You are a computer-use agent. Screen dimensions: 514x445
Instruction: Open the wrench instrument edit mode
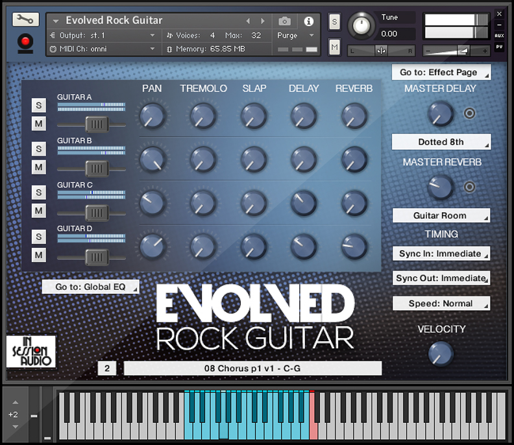(x=25, y=19)
